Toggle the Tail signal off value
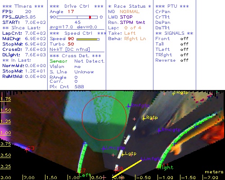The image size is (225, 180). point(184,44)
